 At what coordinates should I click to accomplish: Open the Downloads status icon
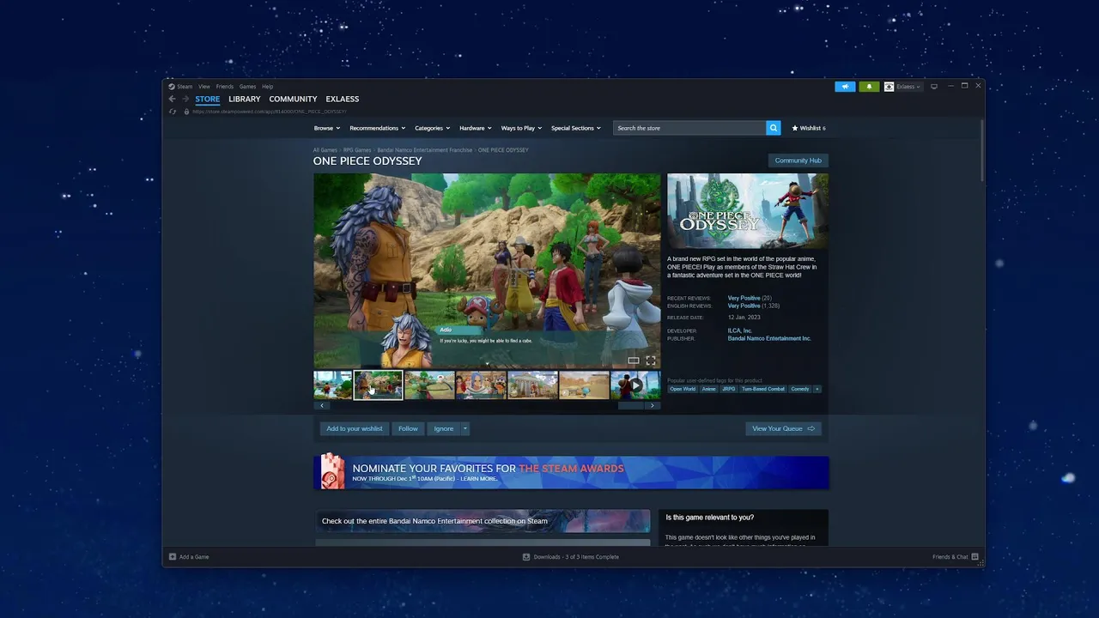tap(526, 557)
